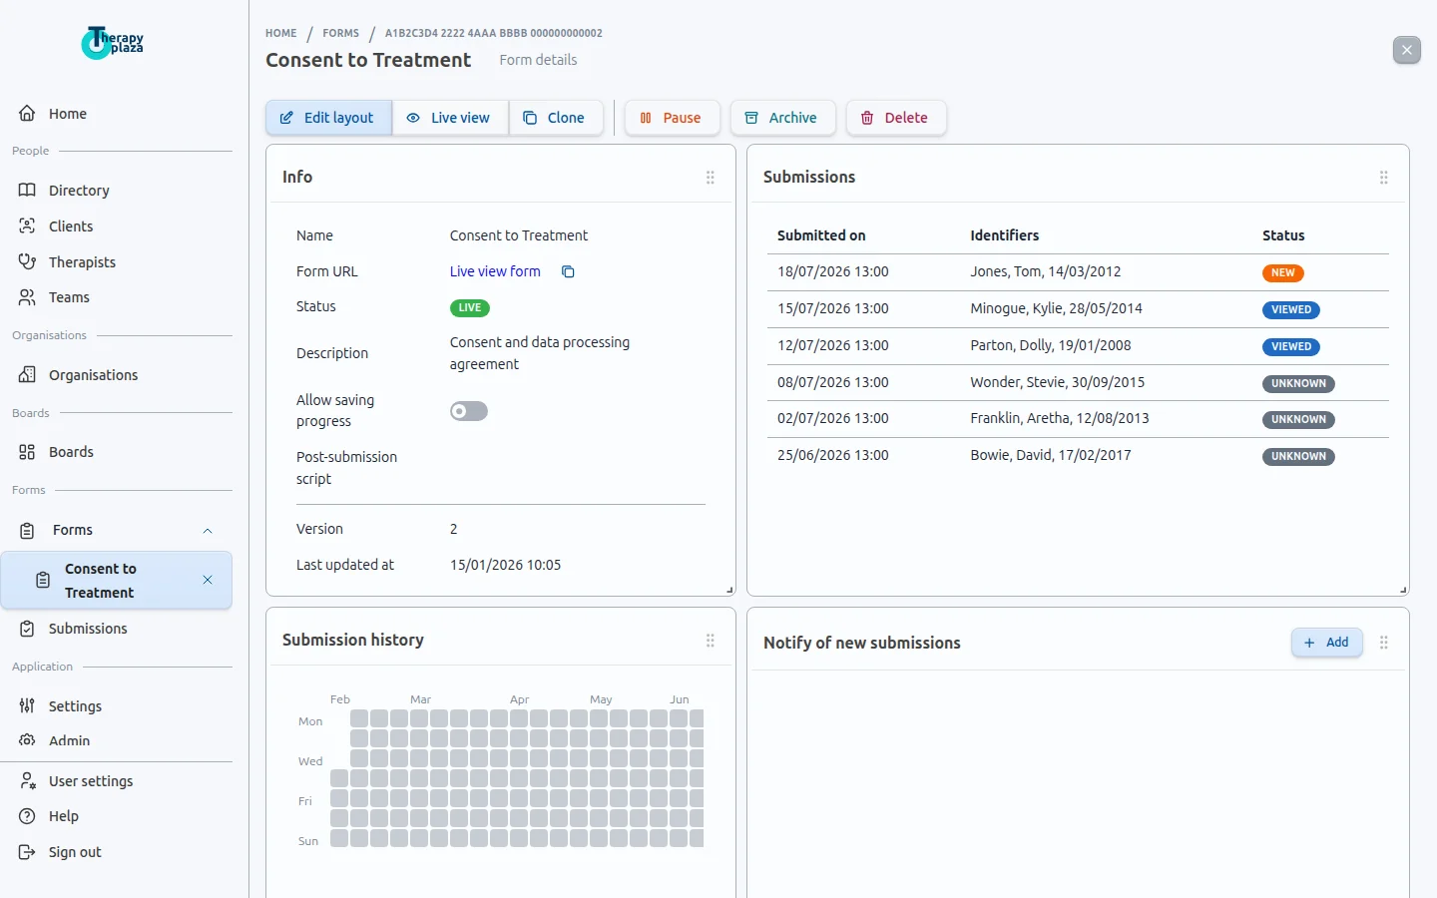Click the Form details subtitle
1437x898 pixels.
tap(538, 60)
